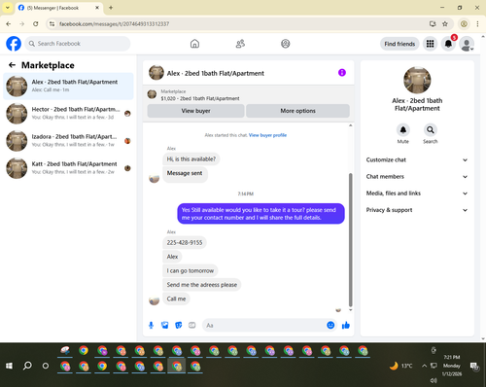Open emoji picker in message box

pos(330,325)
